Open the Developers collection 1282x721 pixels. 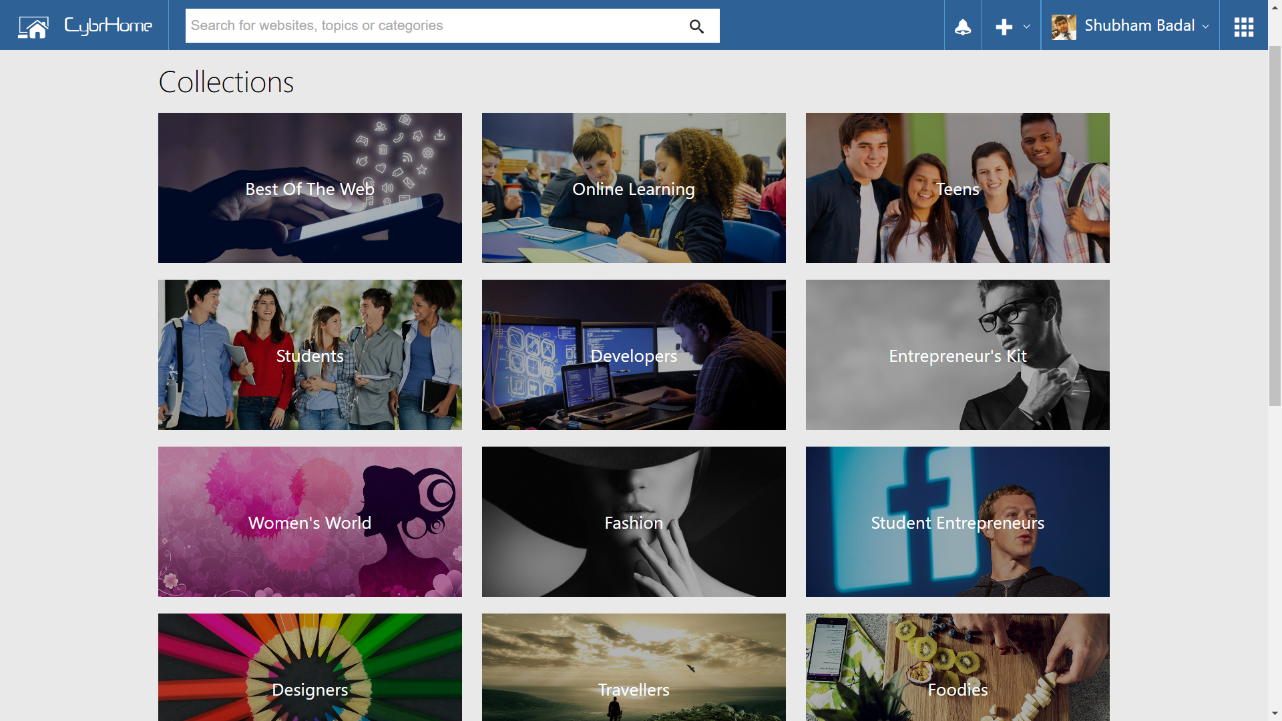tap(634, 354)
